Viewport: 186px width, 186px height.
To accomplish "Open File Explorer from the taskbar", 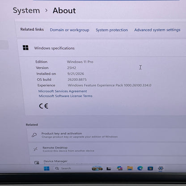I will 130,168.
